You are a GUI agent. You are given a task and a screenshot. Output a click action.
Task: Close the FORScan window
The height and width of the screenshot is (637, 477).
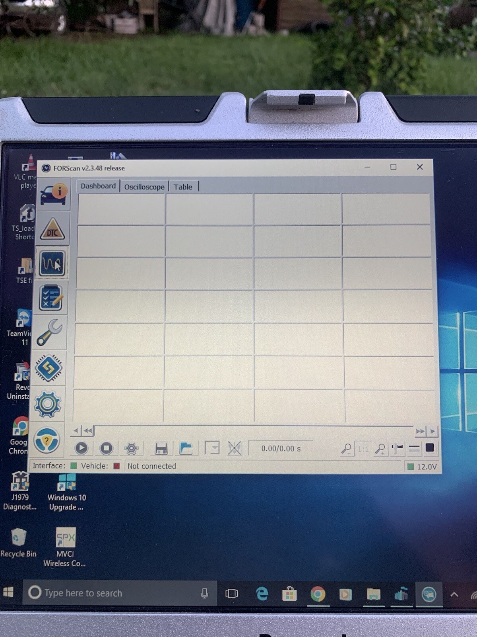coord(420,167)
